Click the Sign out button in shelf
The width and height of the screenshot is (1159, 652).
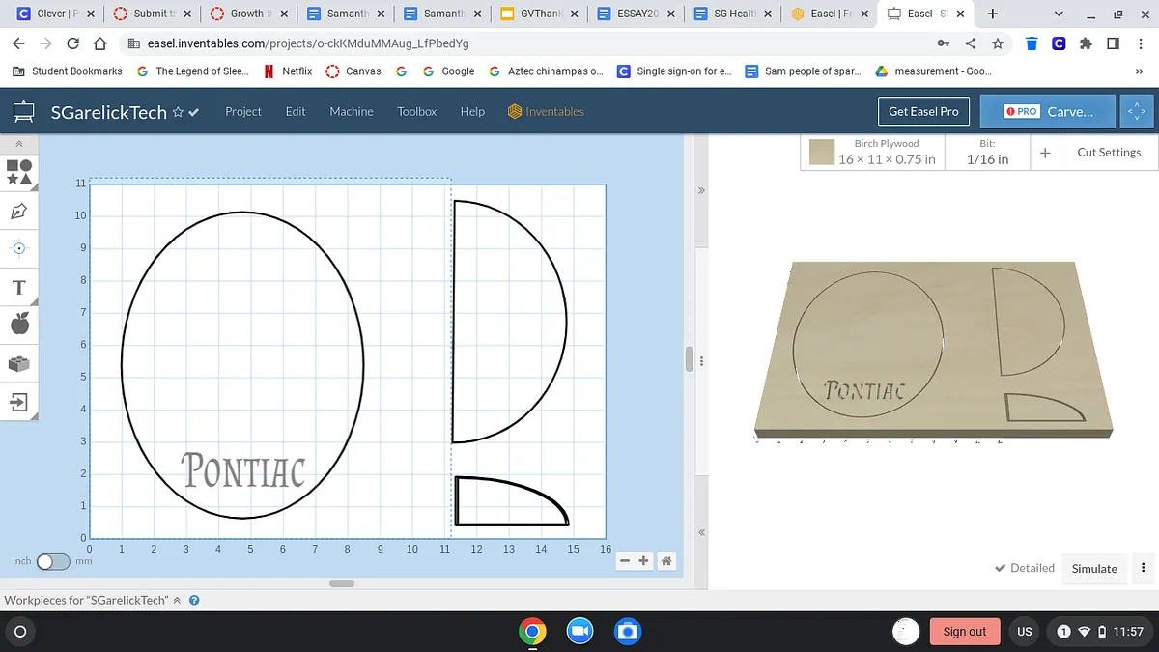[964, 631]
